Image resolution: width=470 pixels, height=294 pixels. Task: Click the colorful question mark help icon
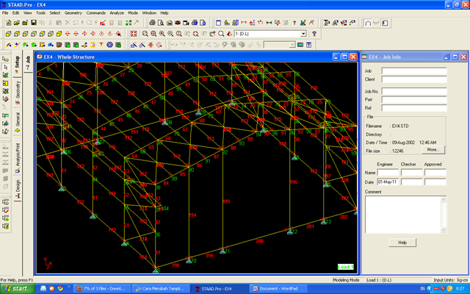(x=314, y=34)
